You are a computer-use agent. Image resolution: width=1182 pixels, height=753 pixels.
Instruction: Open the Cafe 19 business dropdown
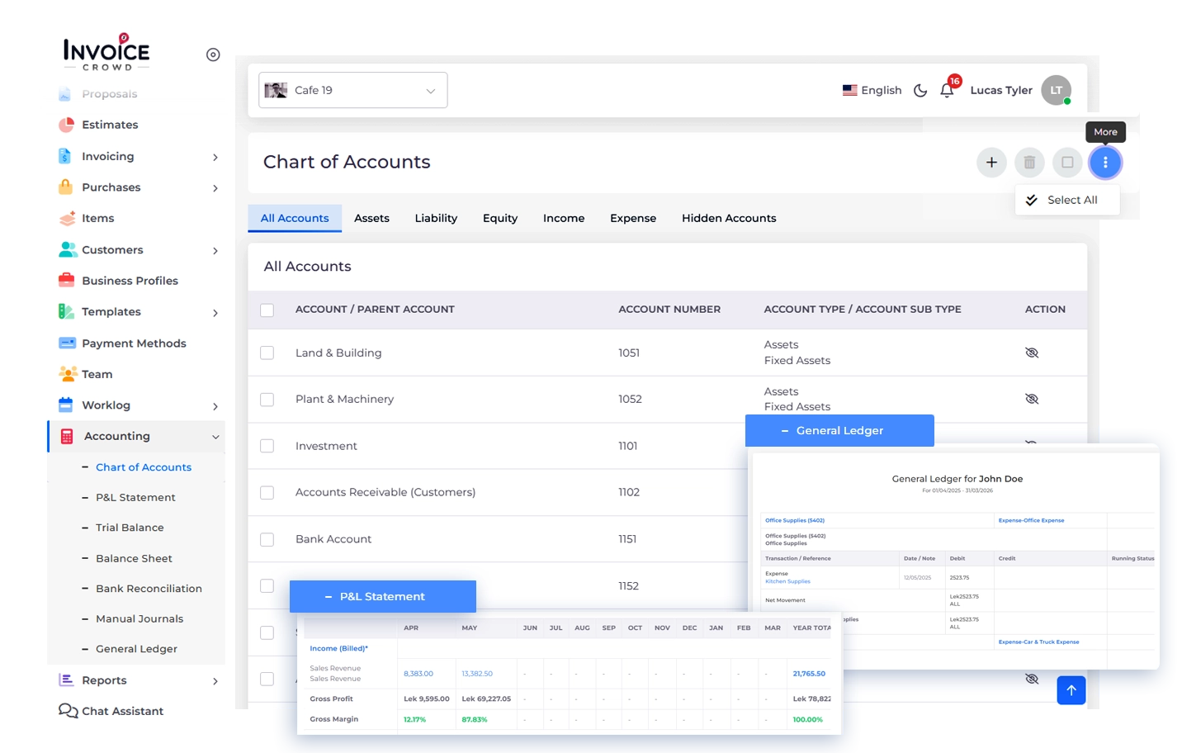[x=352, y=90]
